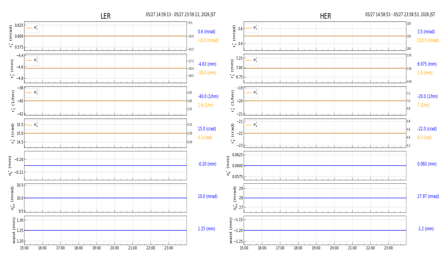Click the -20.0 (1/hm) value

click(427, 97)
